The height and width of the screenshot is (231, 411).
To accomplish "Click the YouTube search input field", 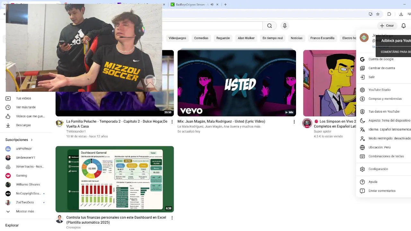I will coord(212,26).
